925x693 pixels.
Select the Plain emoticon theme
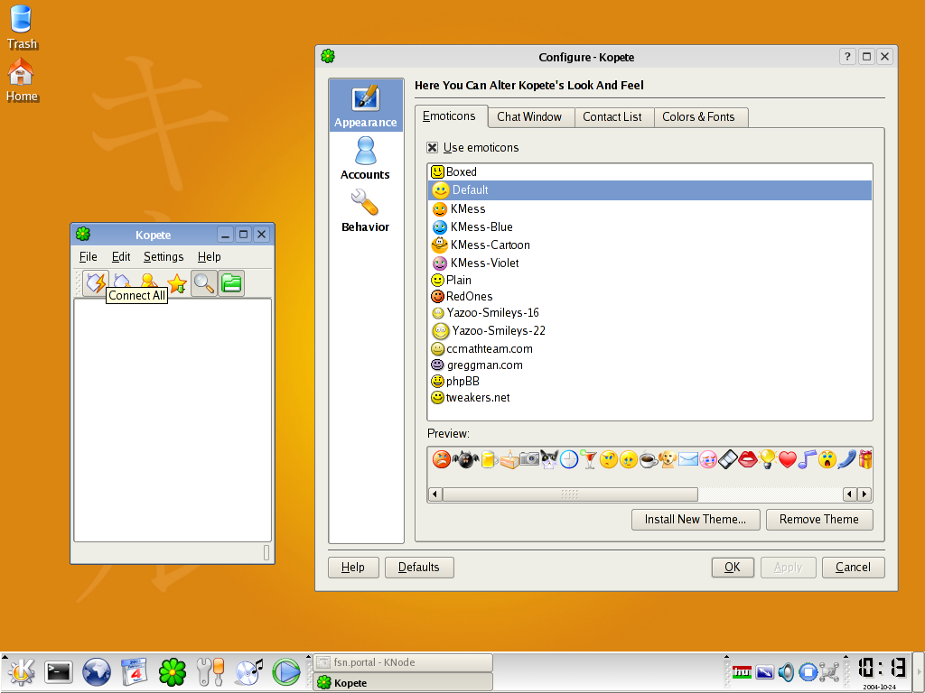650,280
